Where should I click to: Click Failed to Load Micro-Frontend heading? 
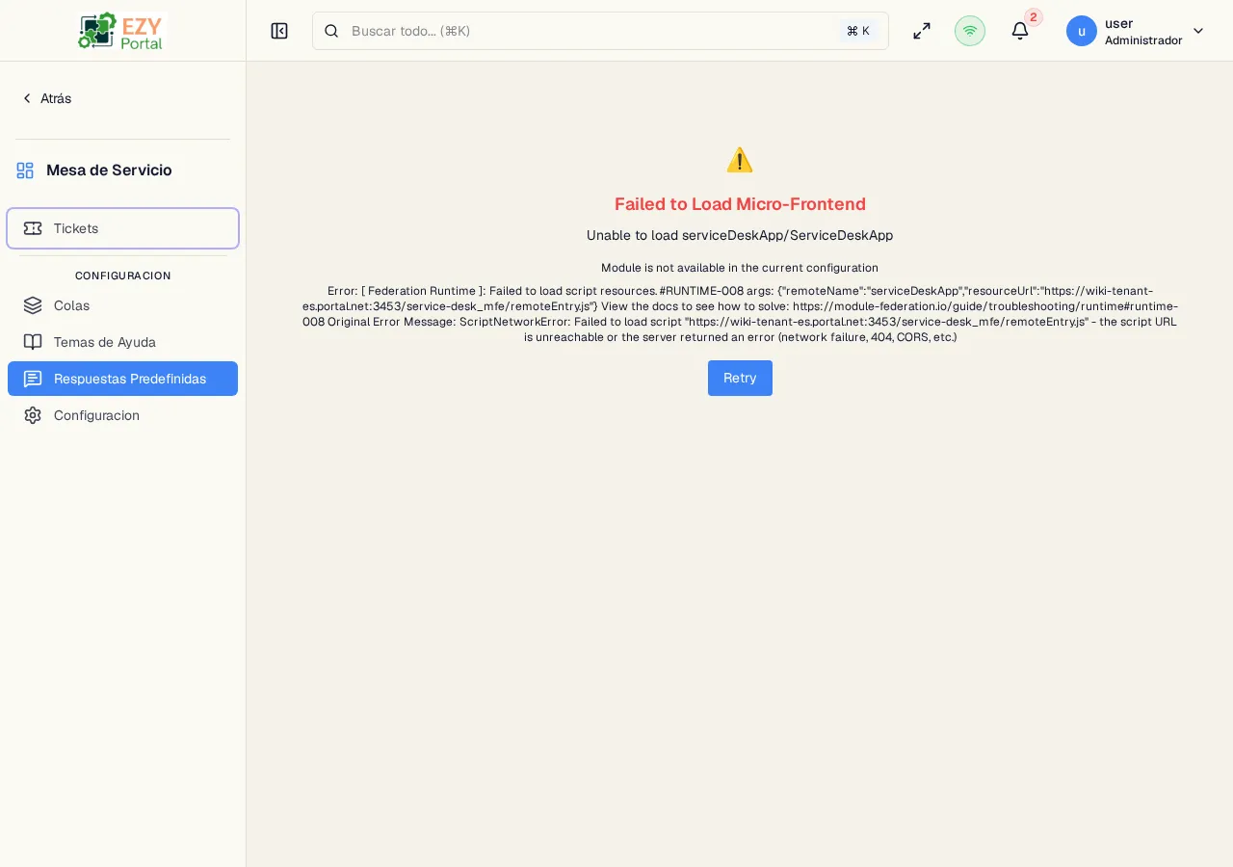point(740,204)
